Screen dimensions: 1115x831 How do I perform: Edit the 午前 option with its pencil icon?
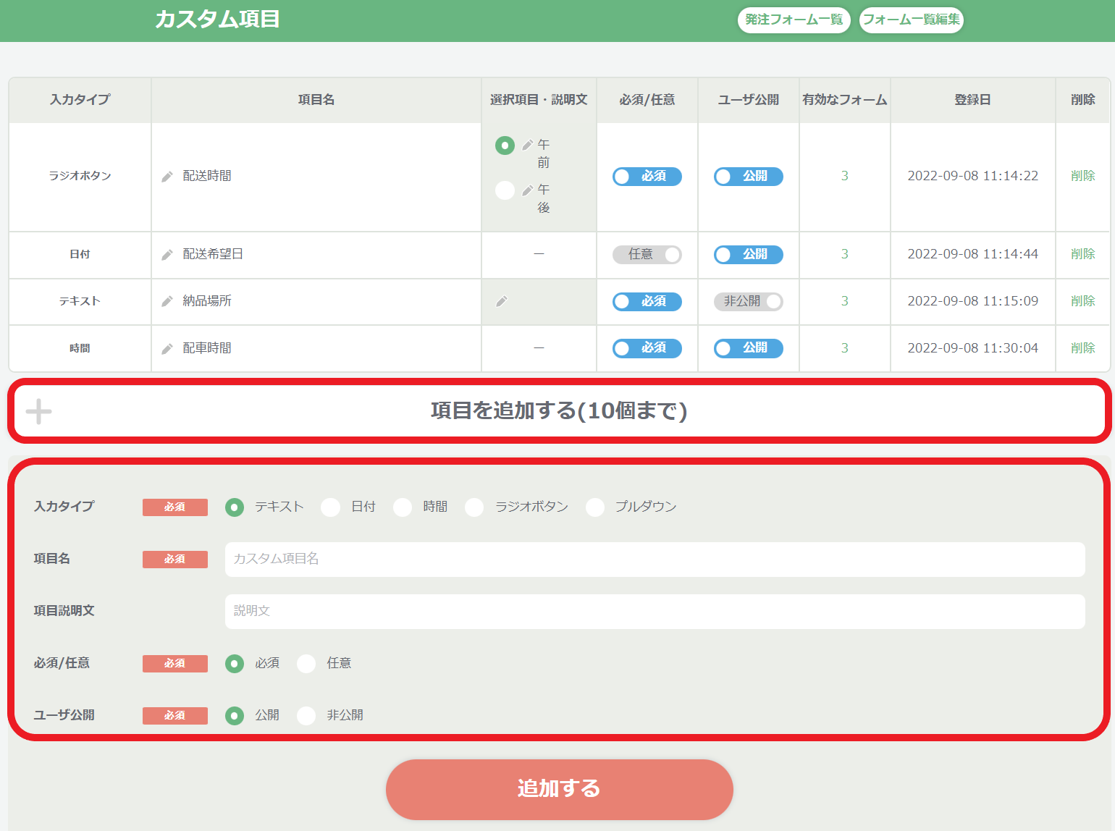[x=528, y=145]
